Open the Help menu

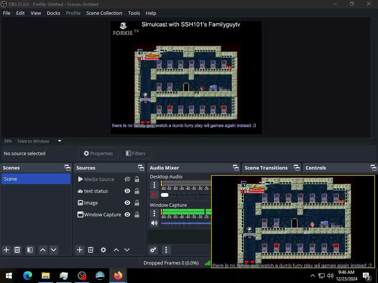(151, 13)
